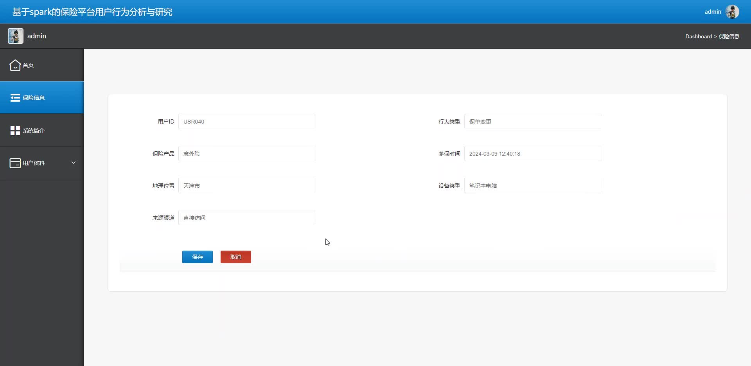Screen dimensions: 751x366
Task: Select 首页 from the sidebar menu
Action: (27, 65)
